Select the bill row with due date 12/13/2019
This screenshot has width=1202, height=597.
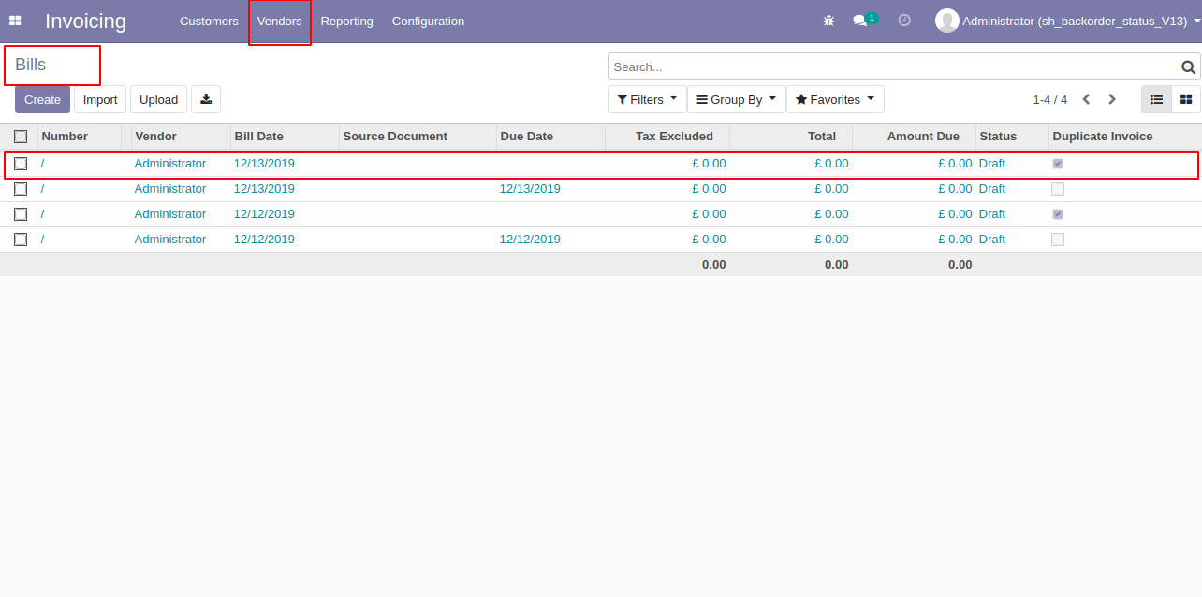pos(21,189)
